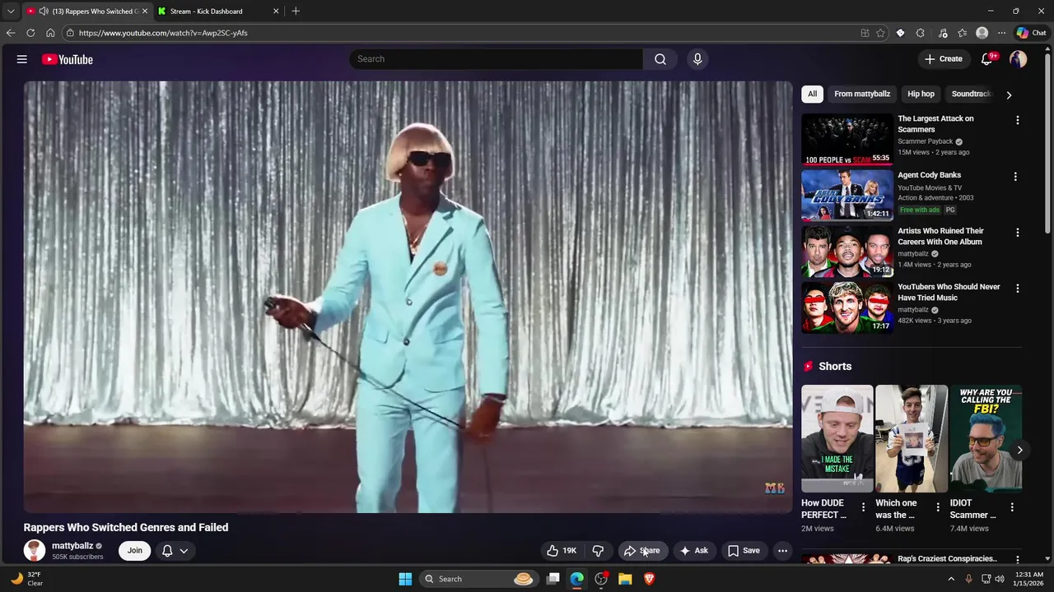The image size is (1054, 592).
Task: Go back in the browser
Action: pyautogui.click(x=11, y=33)
